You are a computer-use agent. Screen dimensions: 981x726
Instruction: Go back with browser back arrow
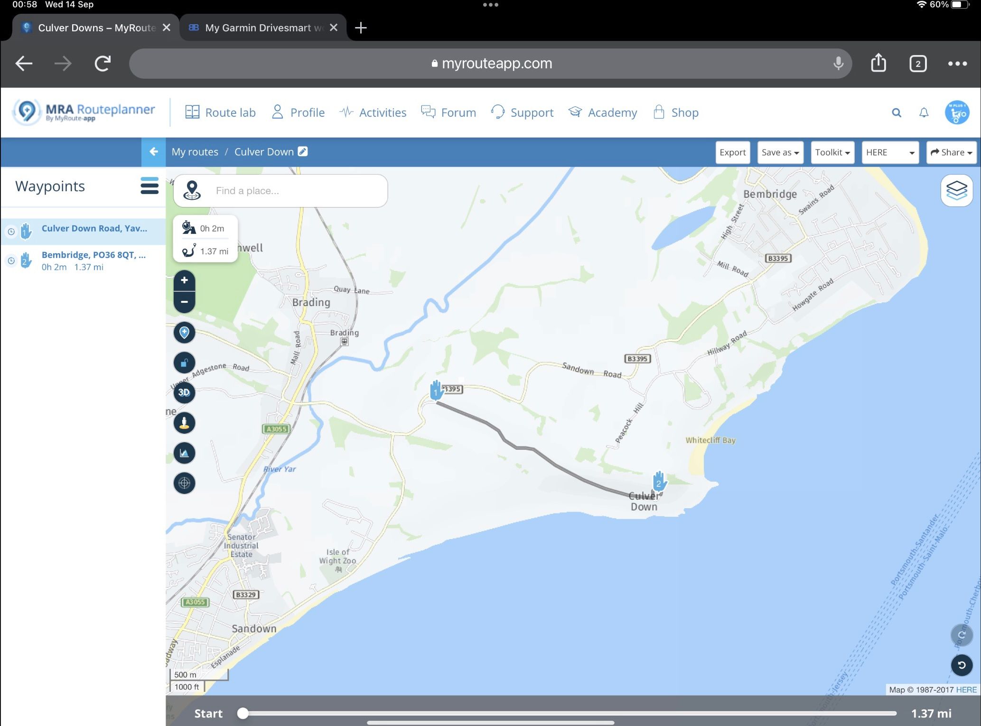click(x=24, y=63)
